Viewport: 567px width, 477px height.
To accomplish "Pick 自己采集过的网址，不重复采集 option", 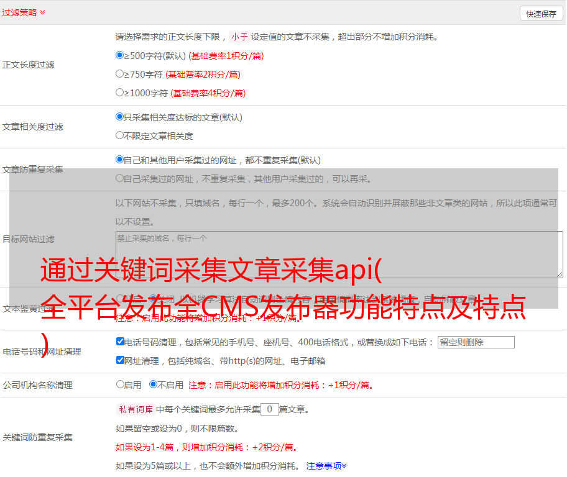I will point(120,178).
